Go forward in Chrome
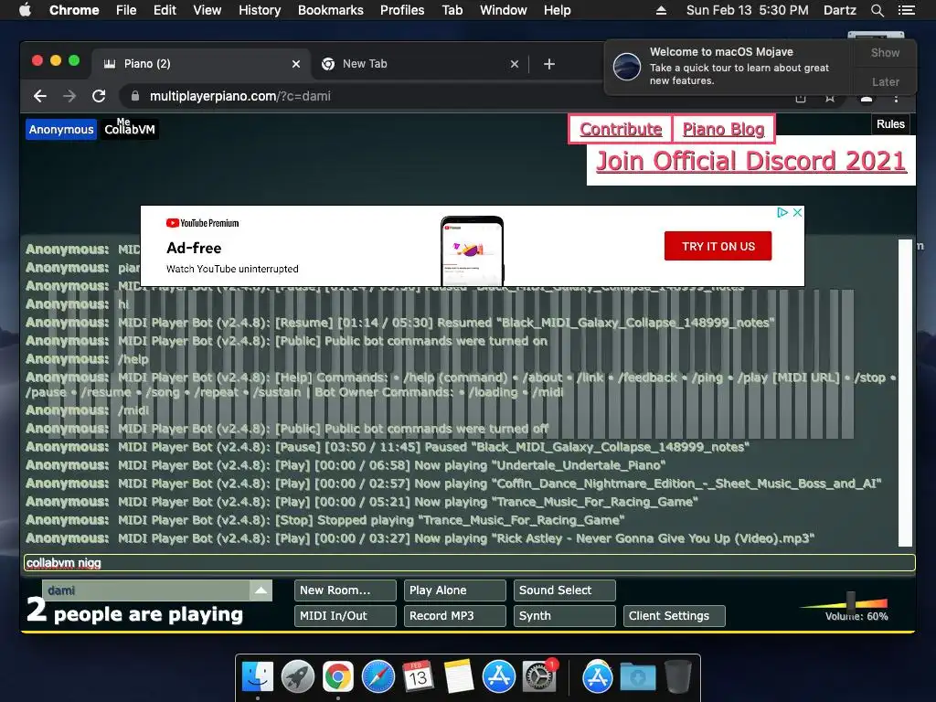 [69, 96]
